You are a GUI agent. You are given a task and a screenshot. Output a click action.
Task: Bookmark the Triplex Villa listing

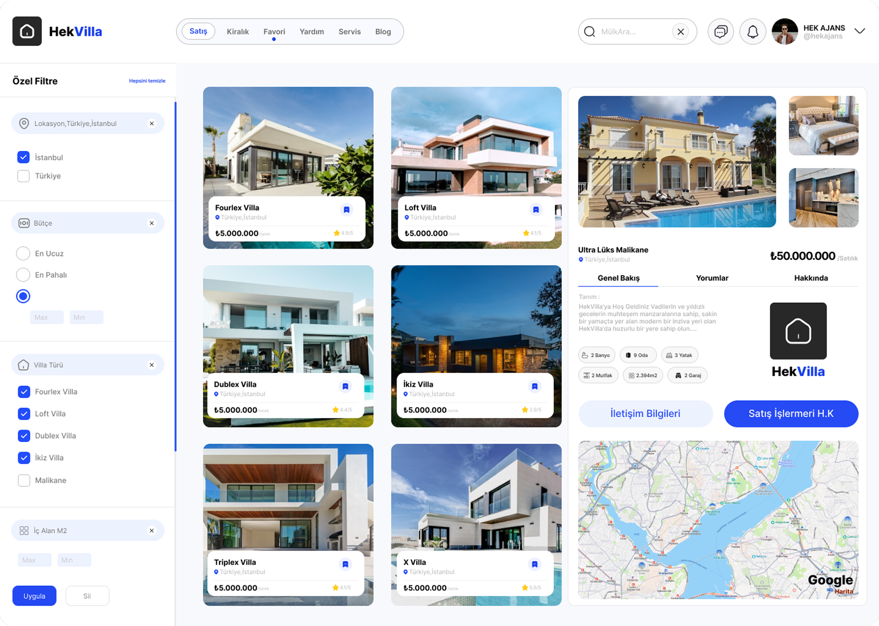pyautogui.click(x=345, y=564)
